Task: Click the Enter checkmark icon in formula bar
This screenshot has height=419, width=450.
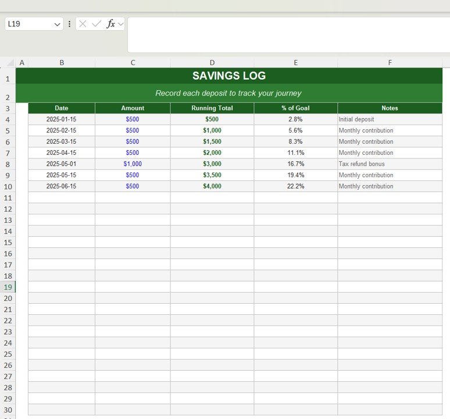Action: click(x=97, y=24)
